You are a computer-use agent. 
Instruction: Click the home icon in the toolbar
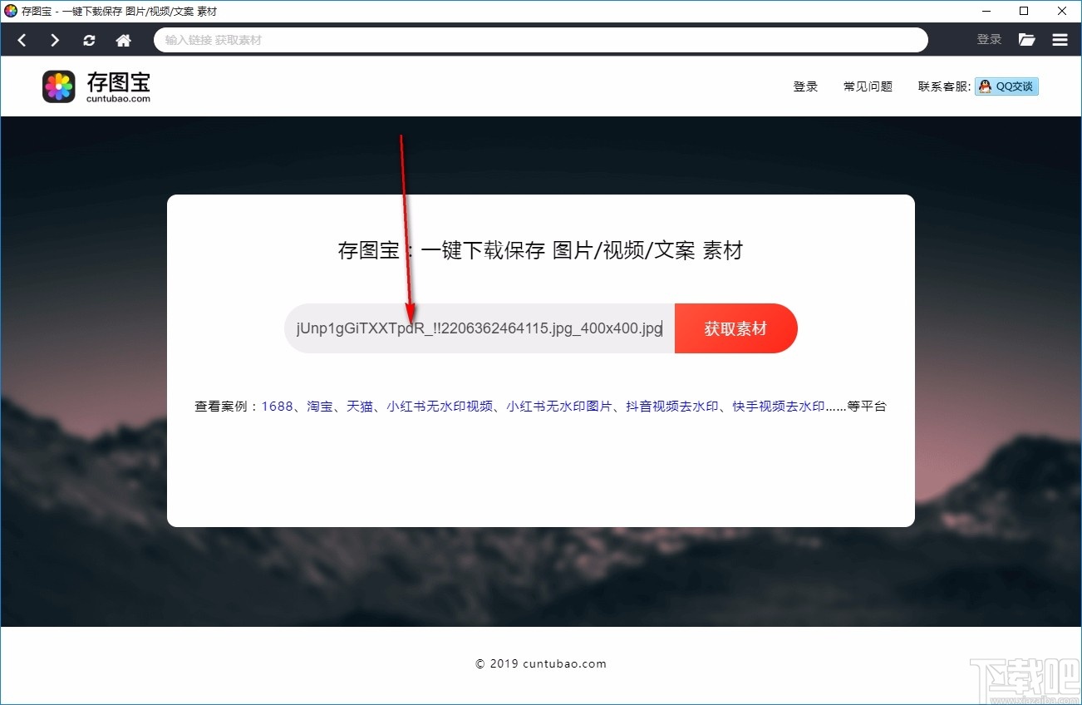[123, 39]
